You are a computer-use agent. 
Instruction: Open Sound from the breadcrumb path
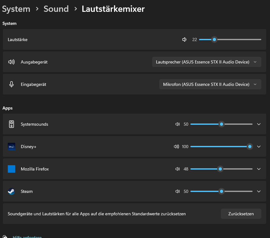56,9
